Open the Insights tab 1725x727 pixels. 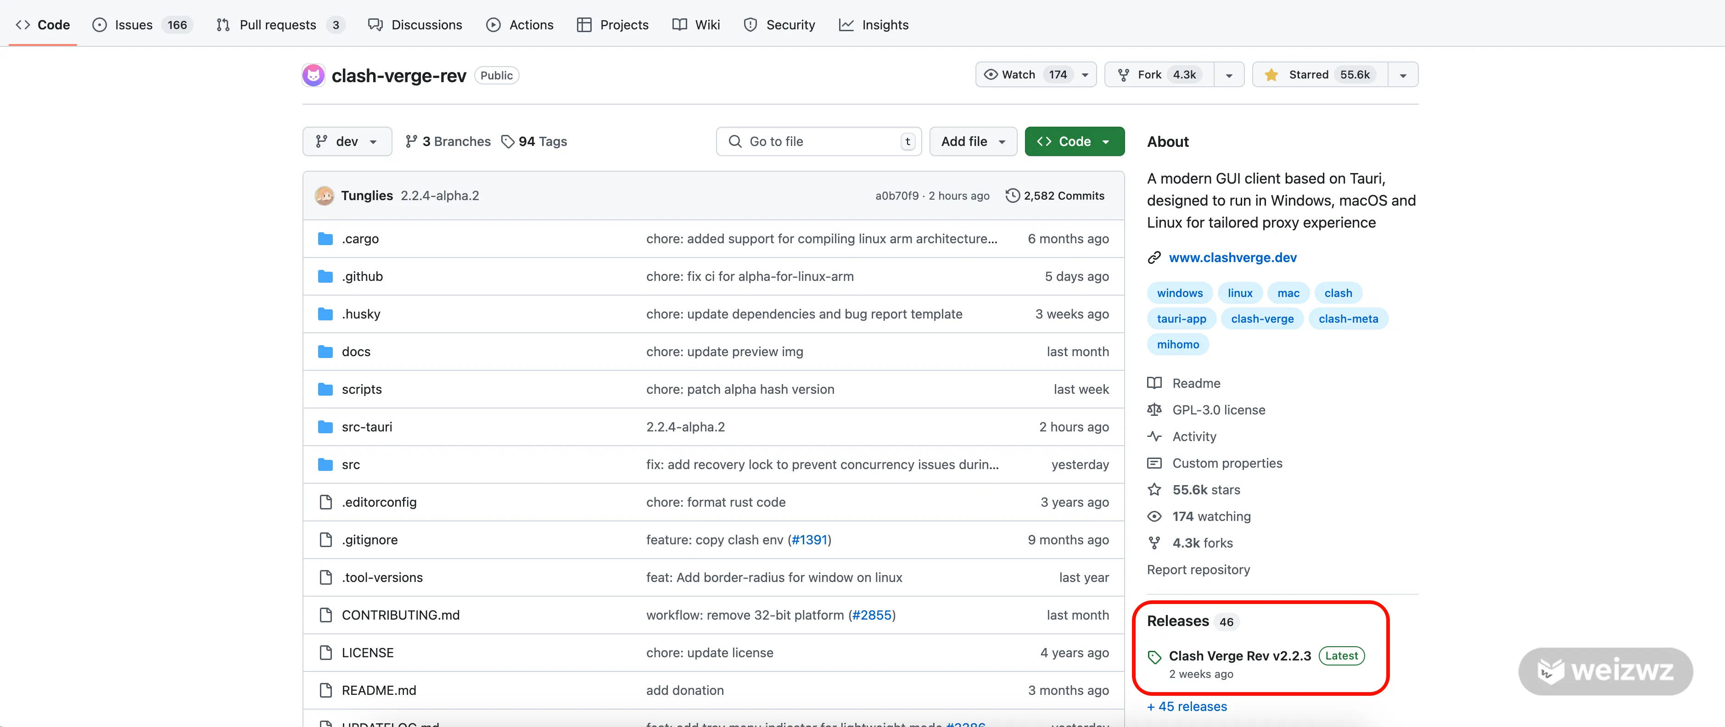point(874,25)
